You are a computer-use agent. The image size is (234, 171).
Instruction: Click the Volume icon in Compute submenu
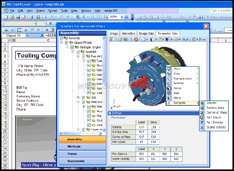[x=203, y=103]
